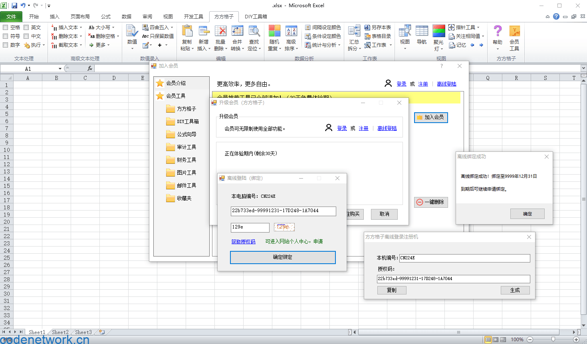Click the 聚光灯 spotlight icon
The image size is (587, 344).
[x=438, y=31]
